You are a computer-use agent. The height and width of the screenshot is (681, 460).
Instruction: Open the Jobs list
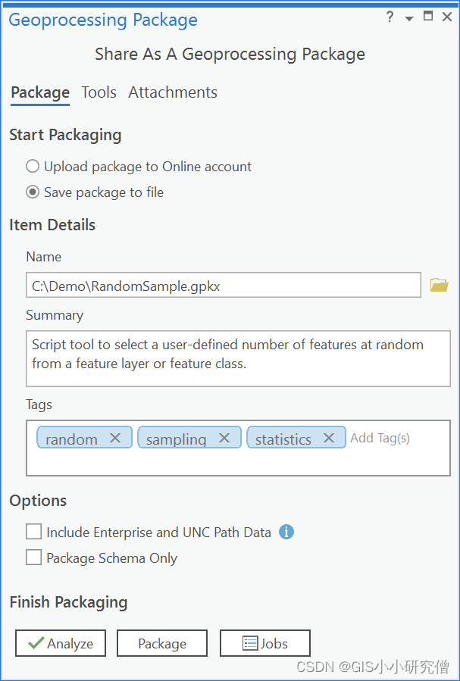[x=265, y=643]
